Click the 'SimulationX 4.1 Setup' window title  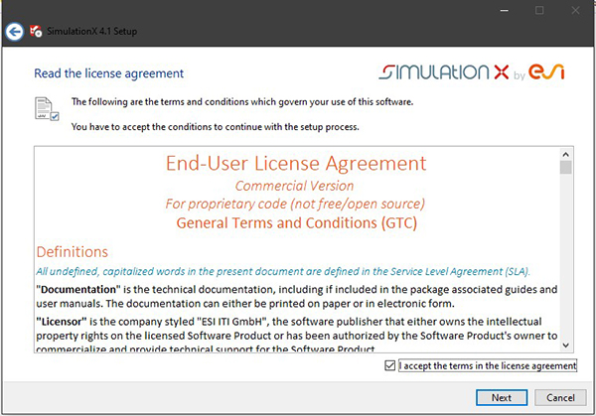coord(91,31)
